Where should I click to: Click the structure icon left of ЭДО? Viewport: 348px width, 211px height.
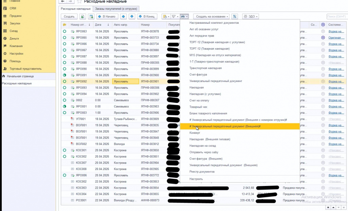[x=234, y=16]
